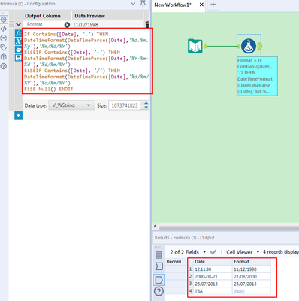Viewport: 299px width, 301px height.
Task: Click the cube icon in the configuration sidebar
Action: click(4, 57)
